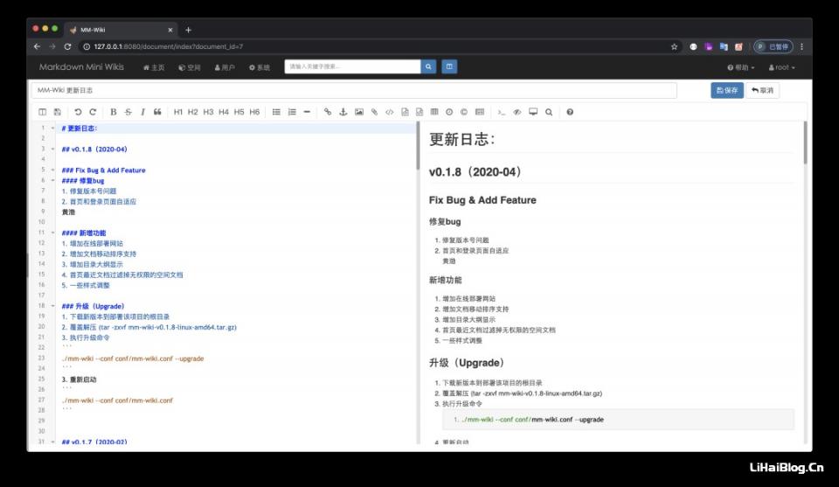This screenshot has height=487, width=839.
Task: Insert a code block
Action: pos(419,112)
